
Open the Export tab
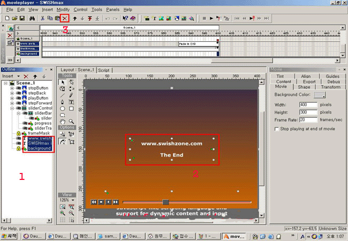309,81
